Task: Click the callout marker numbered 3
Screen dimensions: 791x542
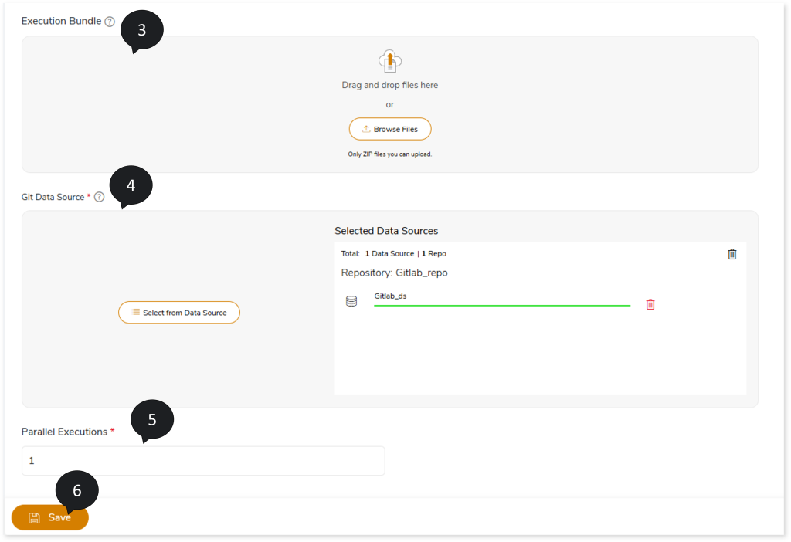Action: click(141, 30)
